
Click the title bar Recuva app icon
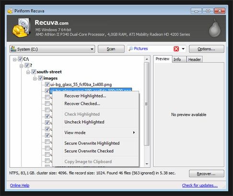10,11
